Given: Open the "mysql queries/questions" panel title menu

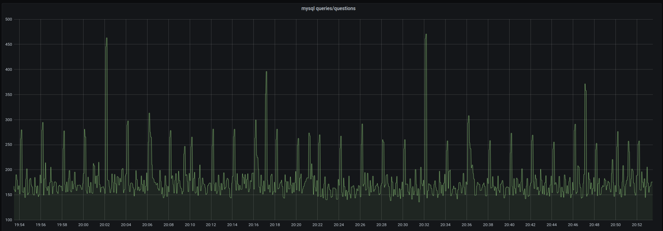Looking at the screenshot, I should click(328, 8).
